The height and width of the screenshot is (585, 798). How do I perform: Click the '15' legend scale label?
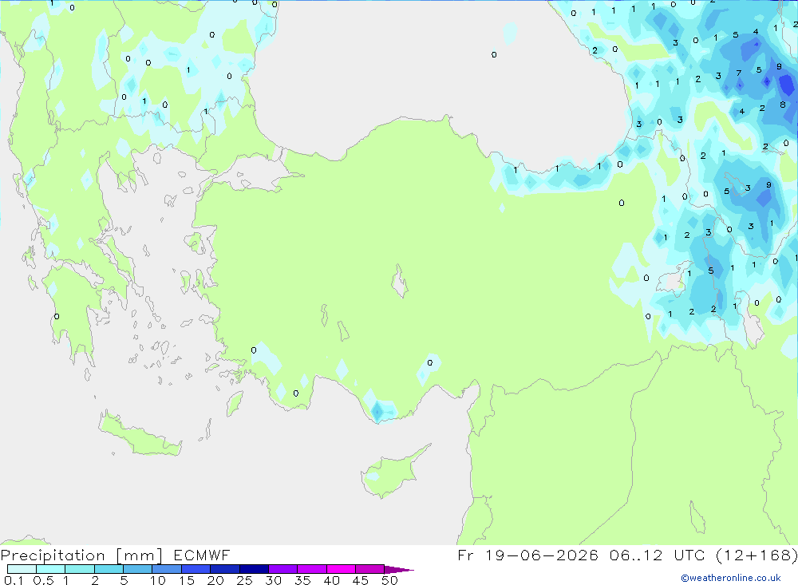tap(187, 580)
